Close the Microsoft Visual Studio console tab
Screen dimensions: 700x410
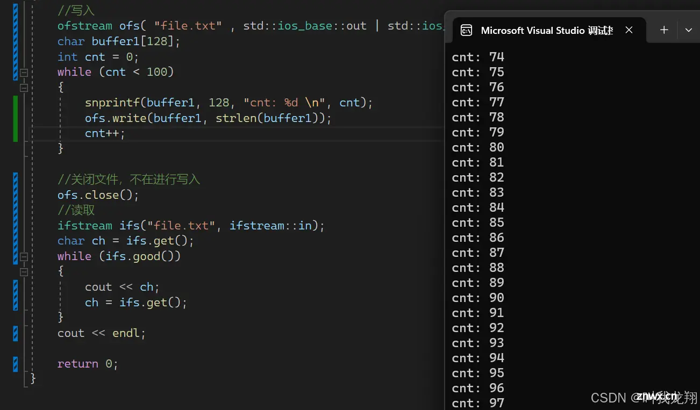pyautogui.click(x=628, y=31)
